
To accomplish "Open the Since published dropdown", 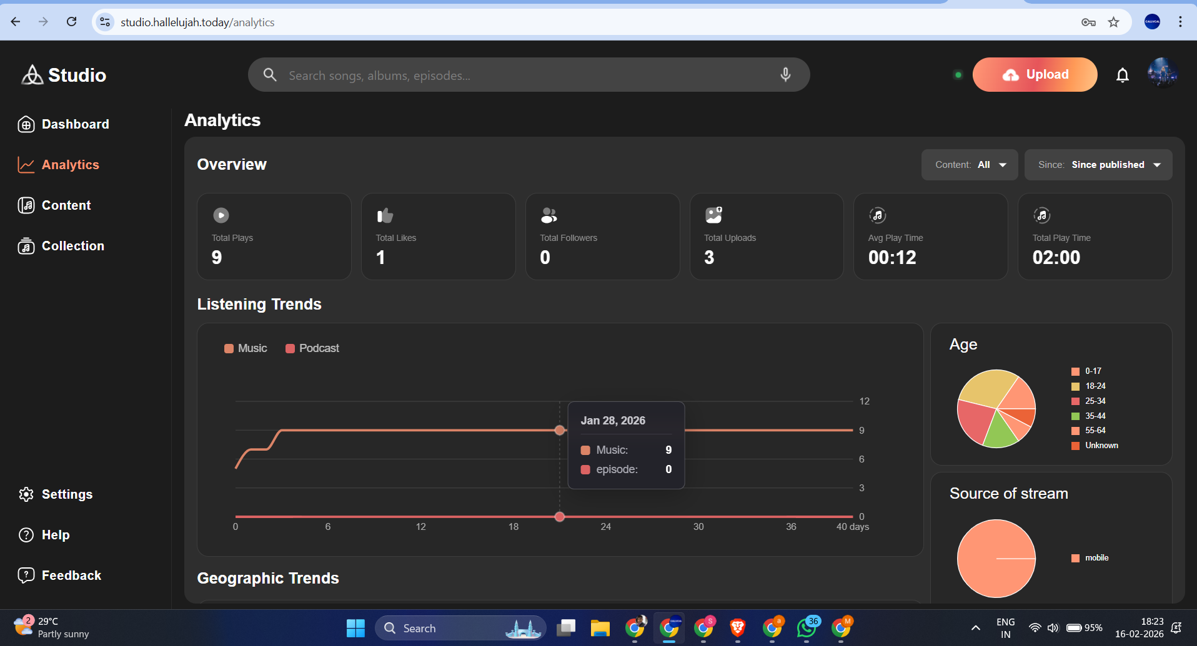I will [1098, 165].
